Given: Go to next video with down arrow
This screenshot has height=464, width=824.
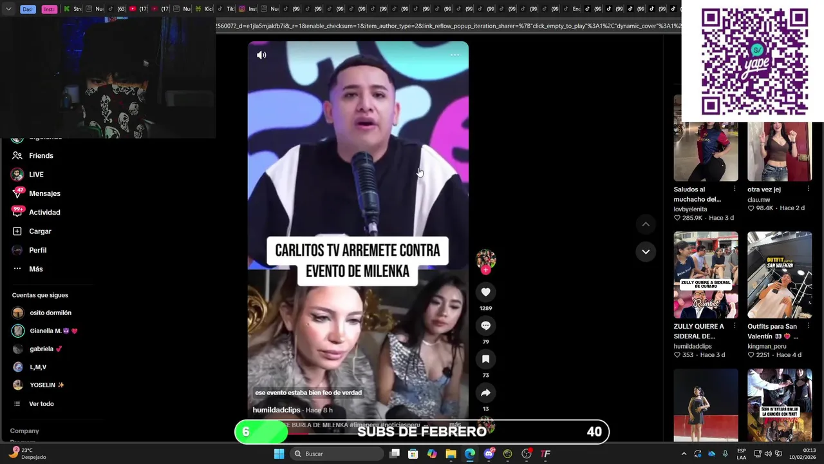Looking at the screenshot, I should (x=646, y=251).
